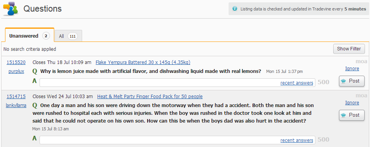
Task: Open recent answers for first question
Action: click(297, 83)
